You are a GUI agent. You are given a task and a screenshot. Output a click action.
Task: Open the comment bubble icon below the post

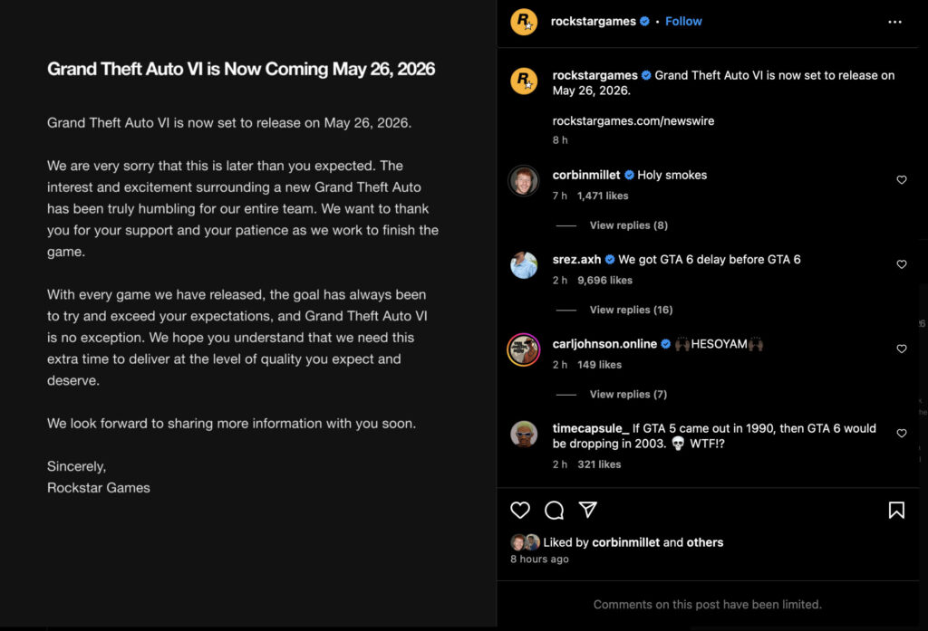(554, 511)
